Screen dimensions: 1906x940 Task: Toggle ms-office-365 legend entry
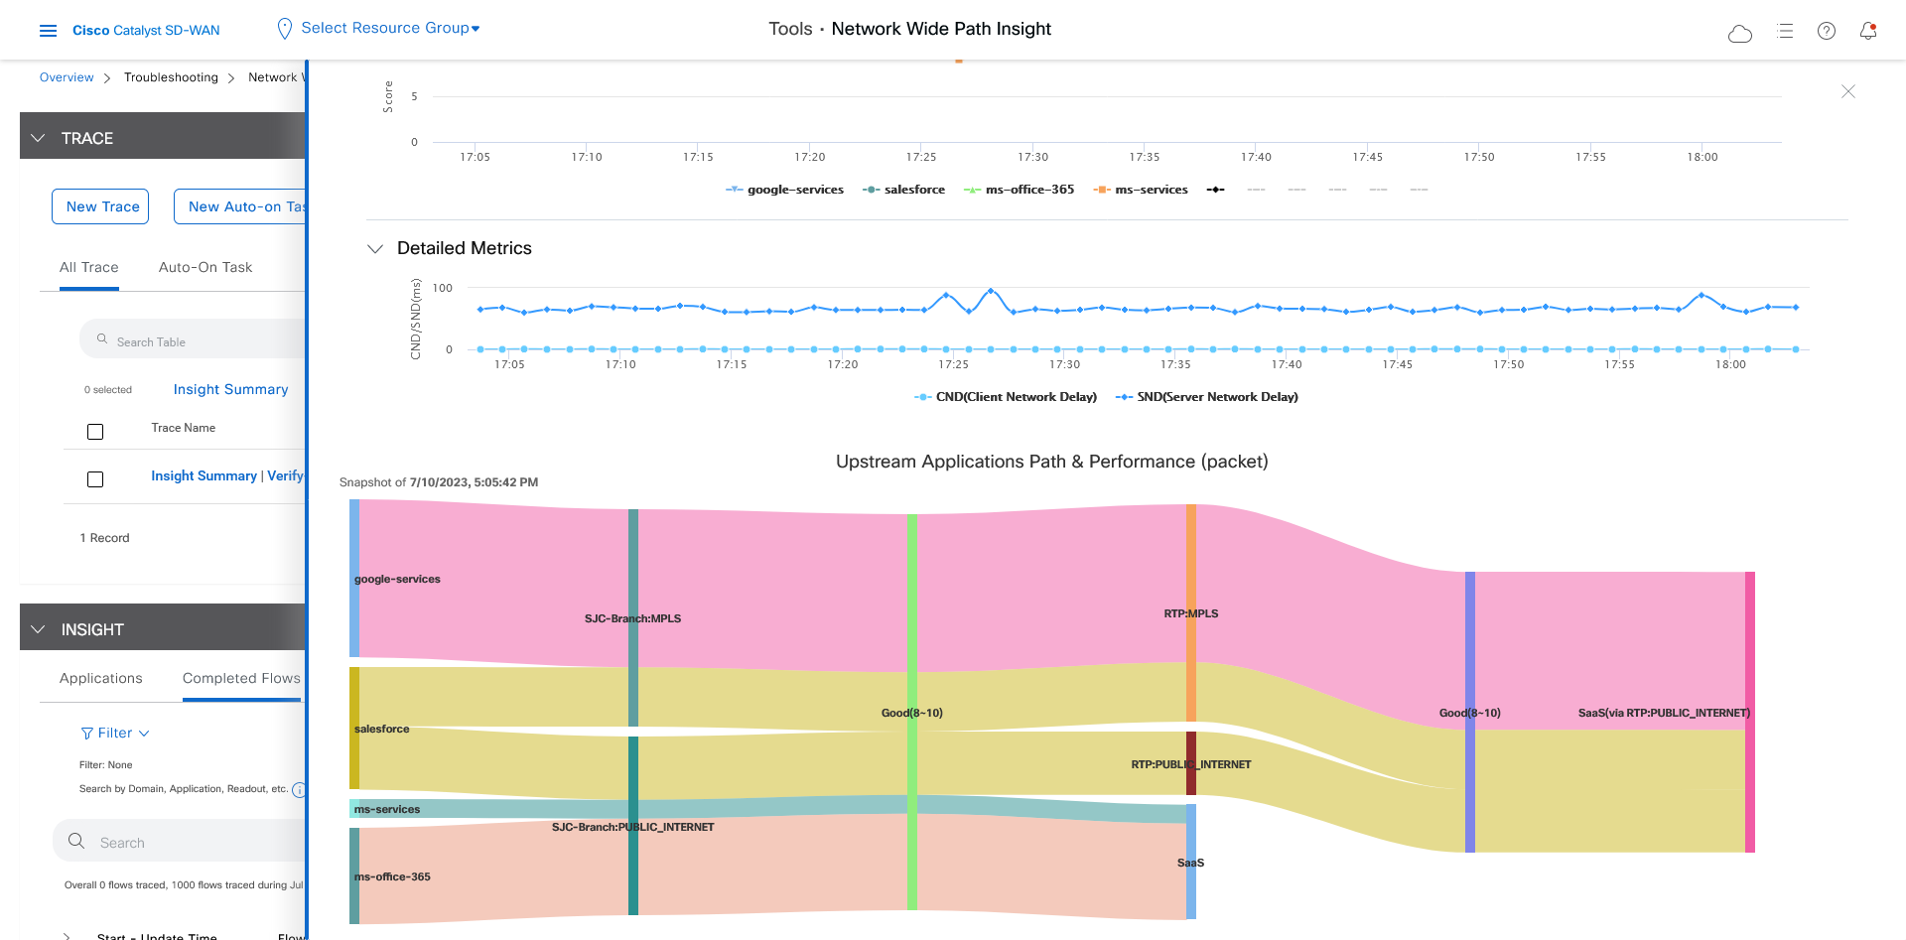(1019, 190)
